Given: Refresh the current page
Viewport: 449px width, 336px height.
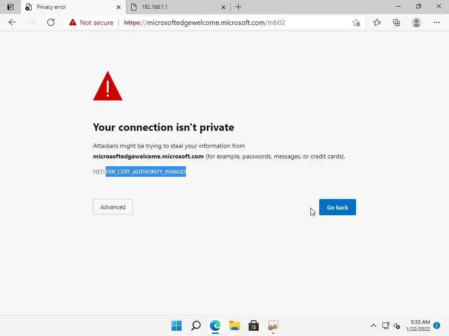Looking at the screenshot, I should [x=51, y=22].
